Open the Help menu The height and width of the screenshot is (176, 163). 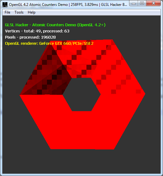(31, 12)
